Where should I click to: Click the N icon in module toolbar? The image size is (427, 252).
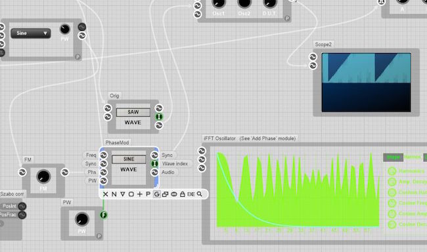coord(114,194)
